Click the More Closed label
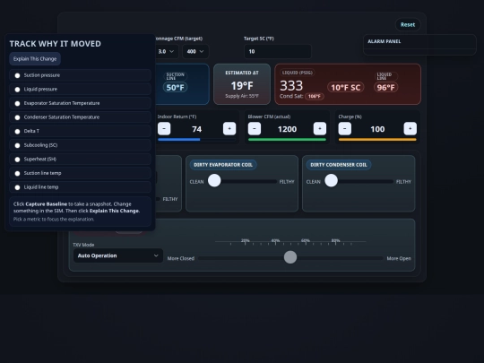The height and width of the screenshot is (363, 484). [x=180, y=258]
